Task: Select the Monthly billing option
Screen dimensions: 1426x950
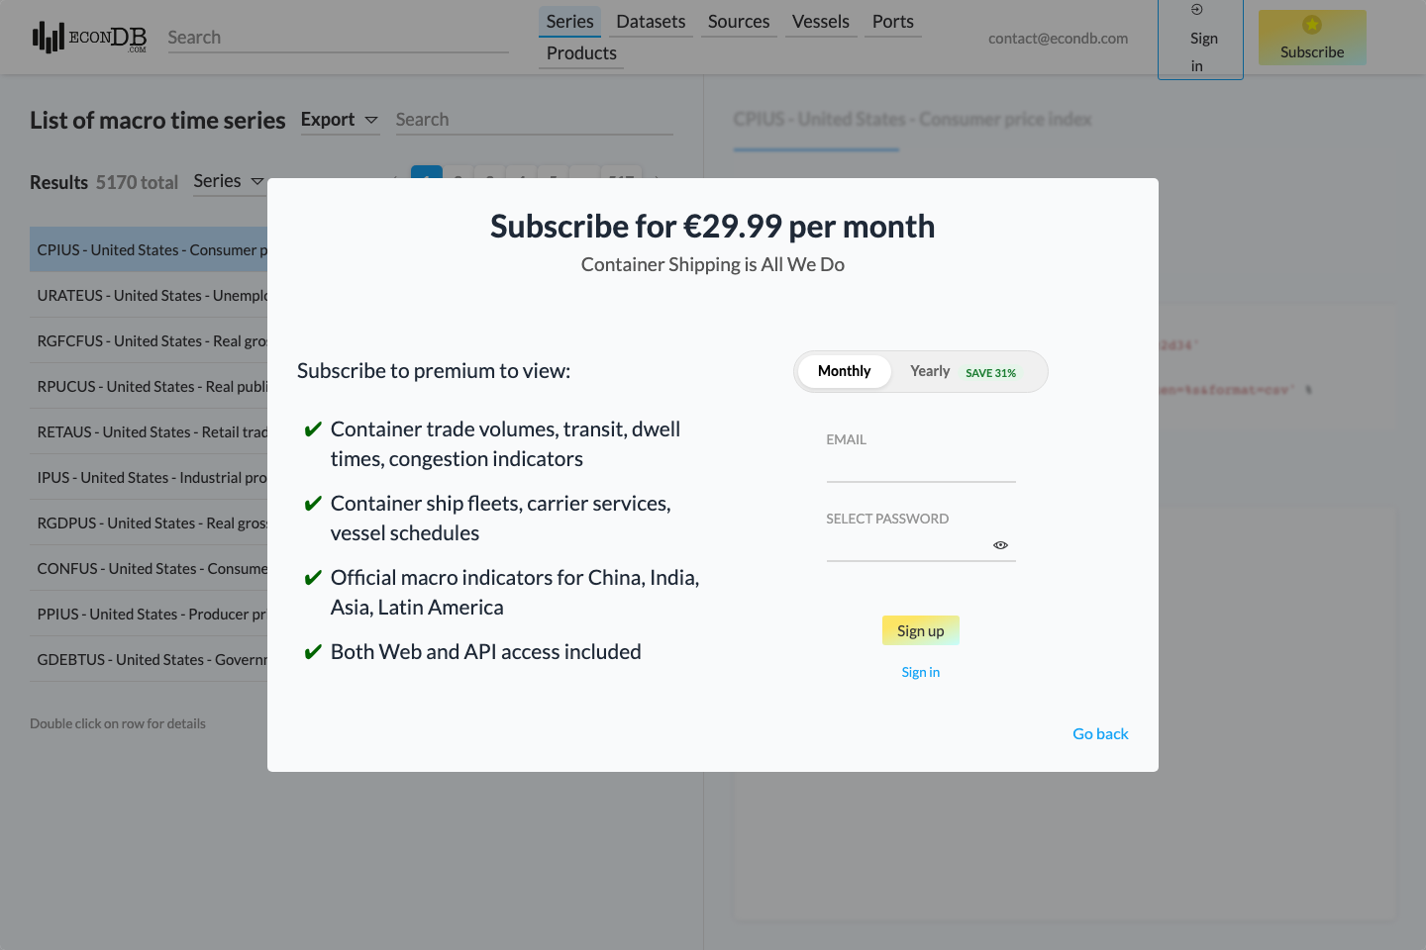Action: pyautogui.click(x=844, y=371)
